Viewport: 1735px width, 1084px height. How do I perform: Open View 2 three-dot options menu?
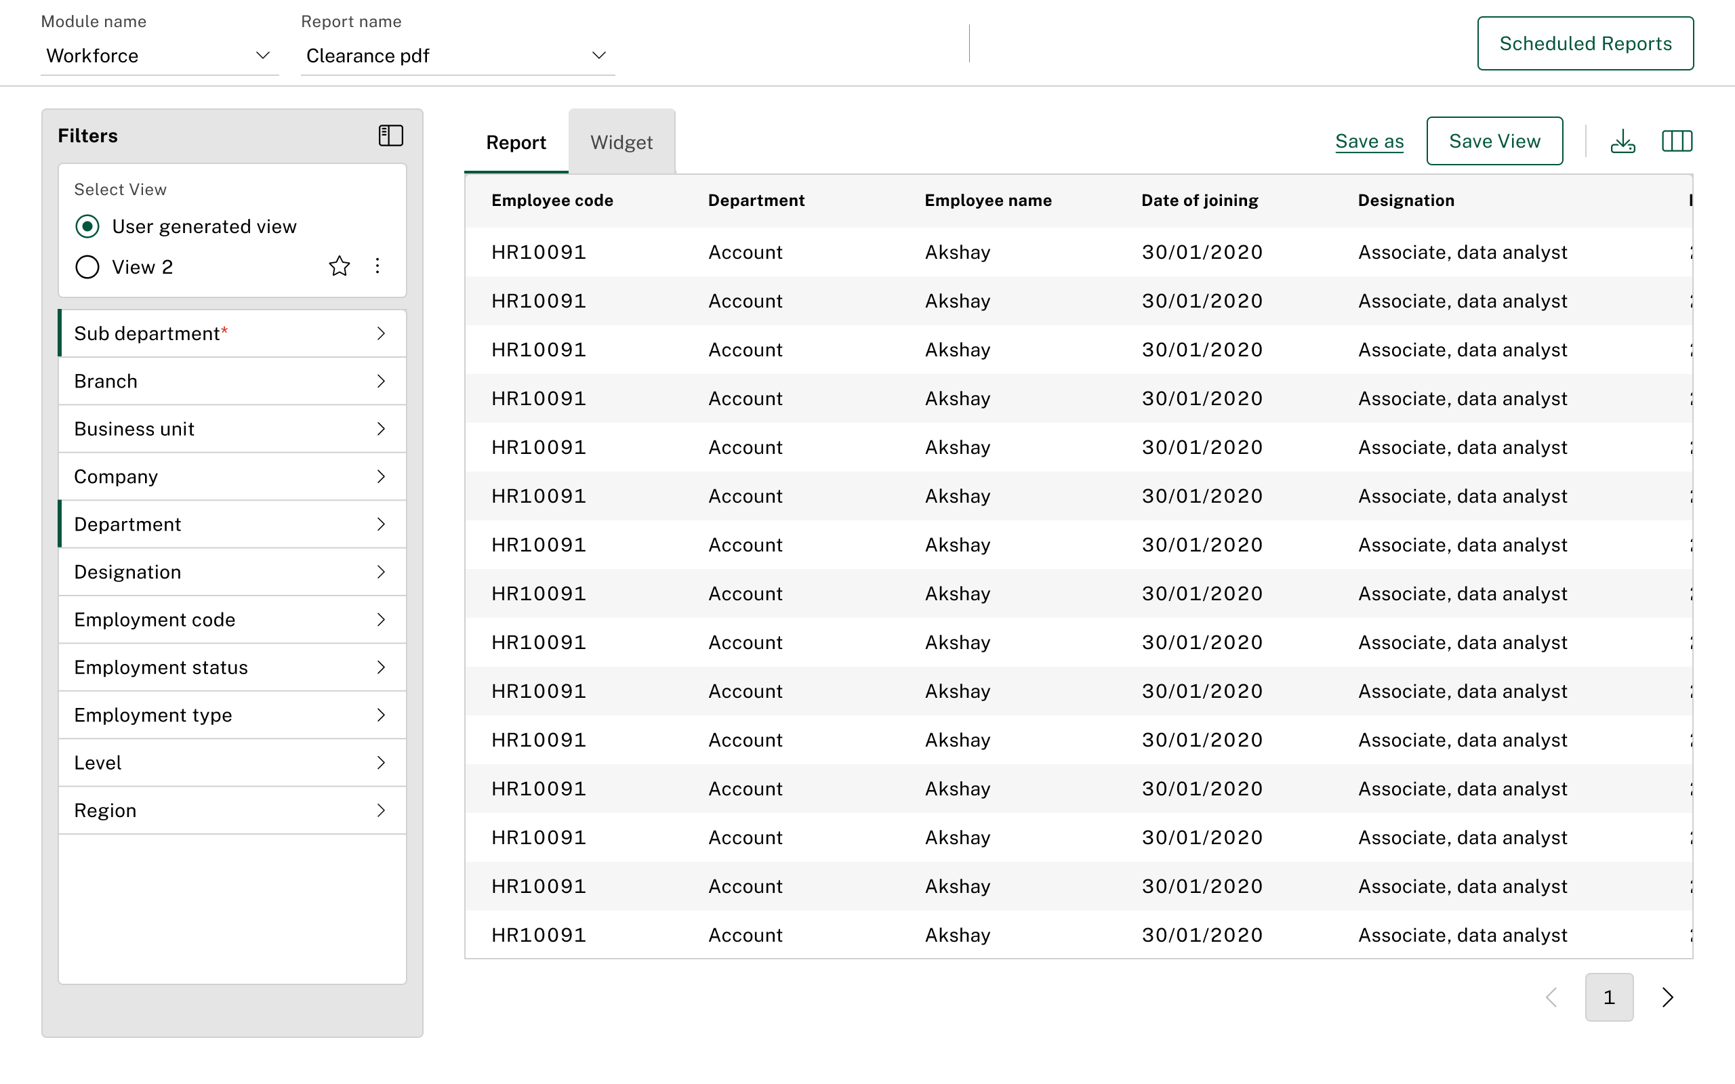[x=377, y=267]
